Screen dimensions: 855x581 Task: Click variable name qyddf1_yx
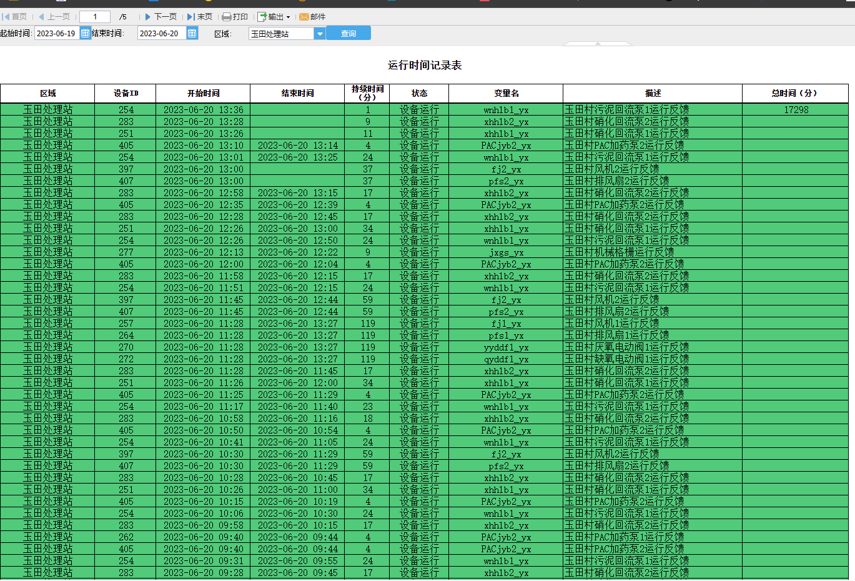tap(506, 359)
